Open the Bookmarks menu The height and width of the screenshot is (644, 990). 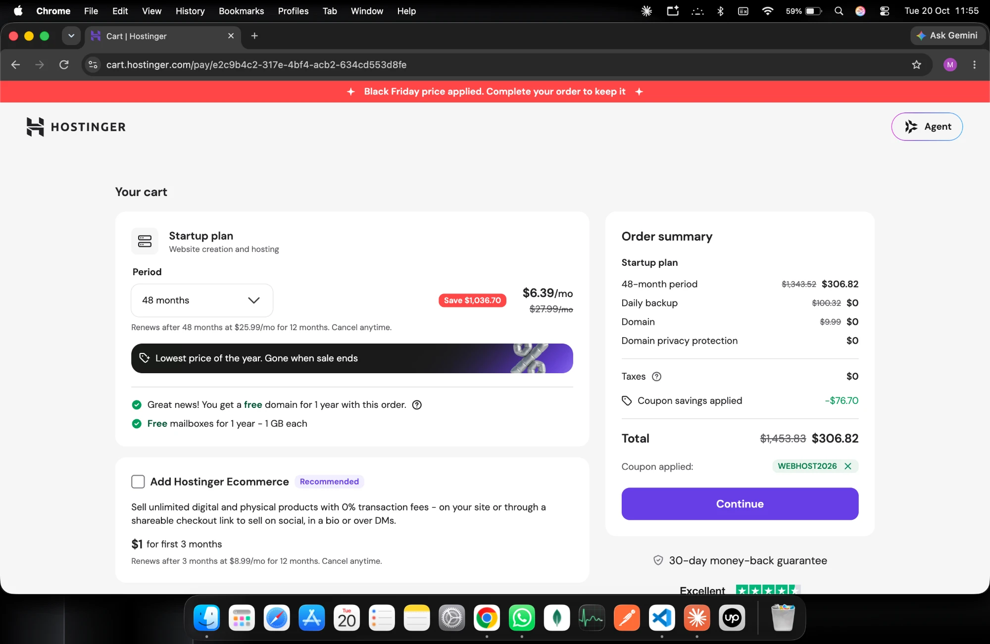coord(241,11)
